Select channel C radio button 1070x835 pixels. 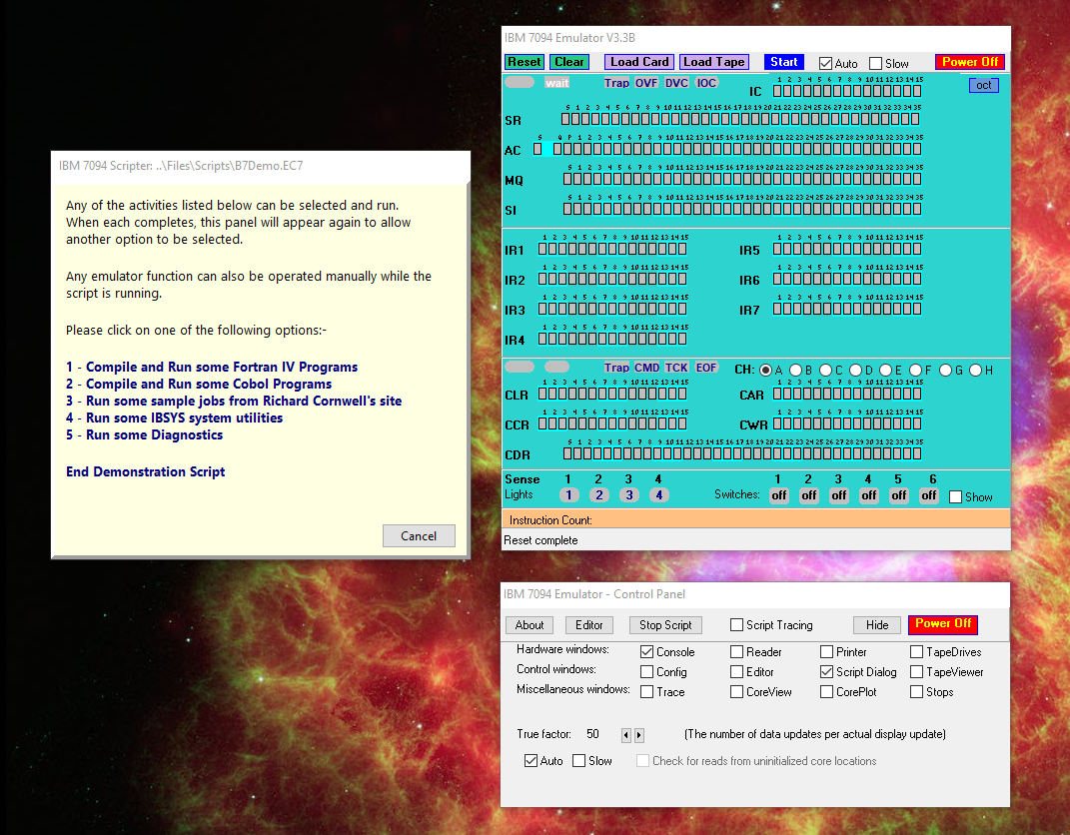(825, 371)
